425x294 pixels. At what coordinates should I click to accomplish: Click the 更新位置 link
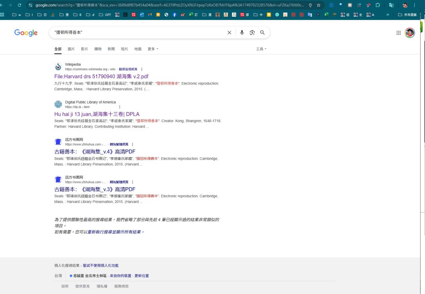[142, 276]
